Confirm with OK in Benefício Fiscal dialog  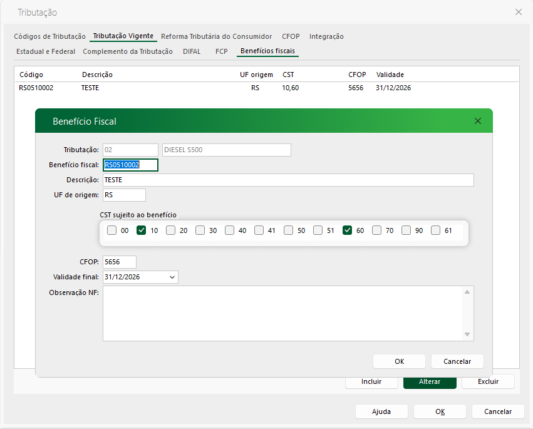click(x=399, y=361)
